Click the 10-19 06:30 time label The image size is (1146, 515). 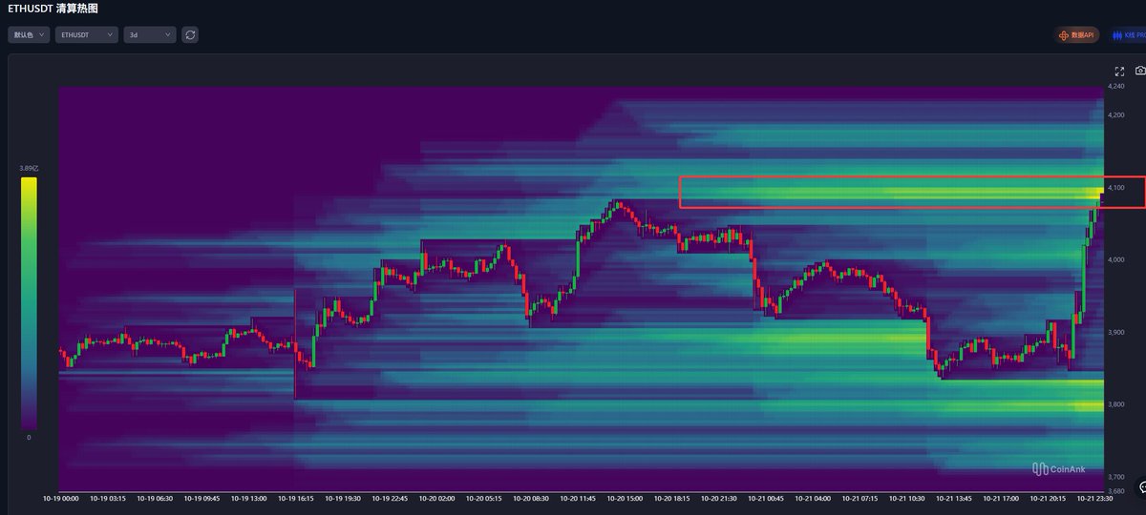point(154,498)
